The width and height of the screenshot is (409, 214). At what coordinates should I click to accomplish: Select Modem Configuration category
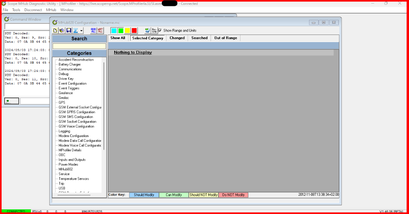click(73, 136)
